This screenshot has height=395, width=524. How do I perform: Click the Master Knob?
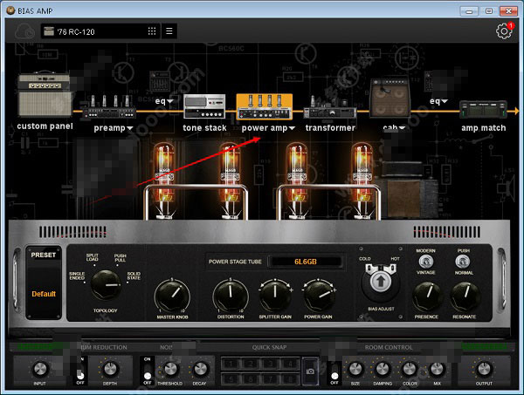pyautogui.click(x=172, y=296)
